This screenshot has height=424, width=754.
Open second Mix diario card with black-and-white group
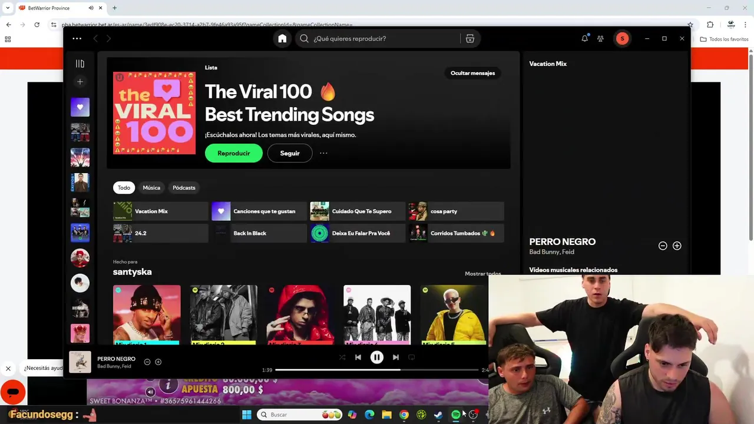click(x=223, y=314)
